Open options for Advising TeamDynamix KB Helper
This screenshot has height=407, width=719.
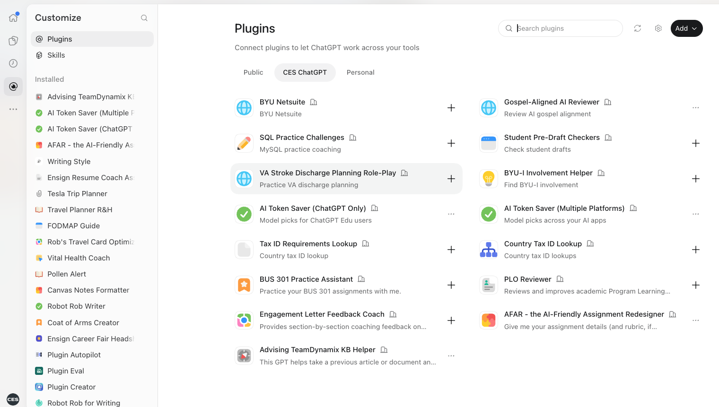coord(451,356)
